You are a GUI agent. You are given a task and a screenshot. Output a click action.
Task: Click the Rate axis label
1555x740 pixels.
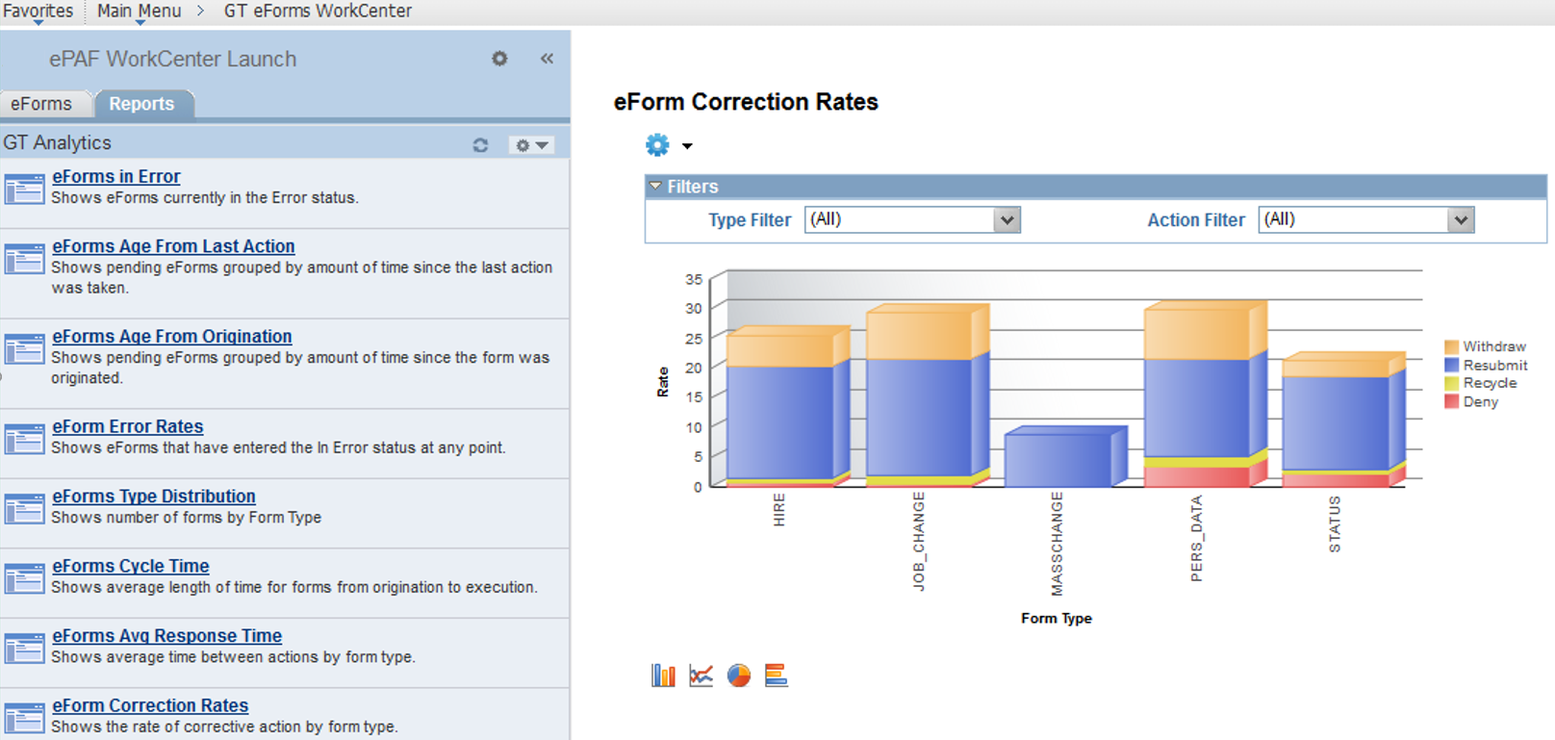(663, 382)
